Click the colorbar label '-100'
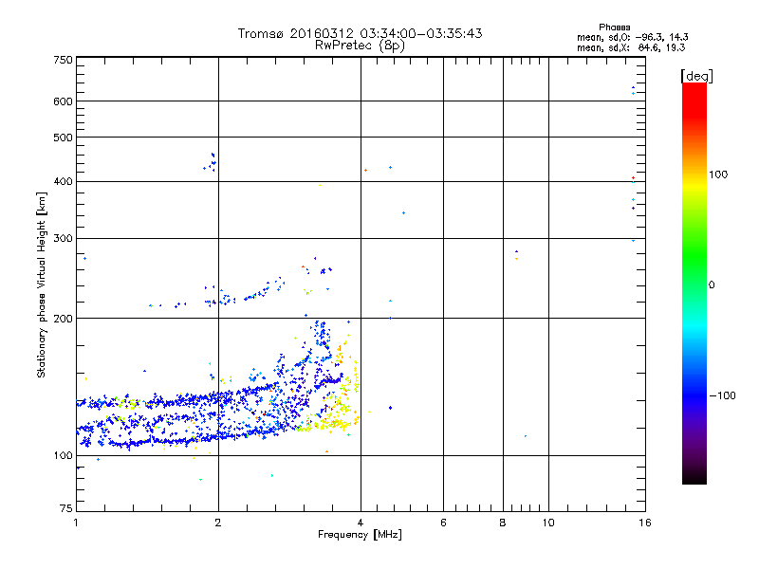759x569 pixels. [723, 395]
